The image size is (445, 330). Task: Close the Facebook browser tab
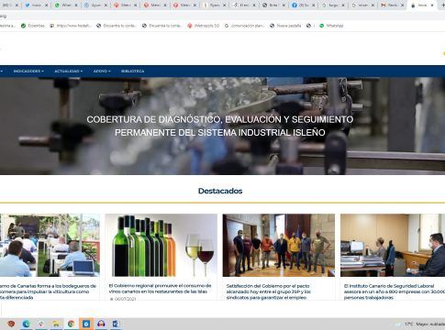point(314,5)
